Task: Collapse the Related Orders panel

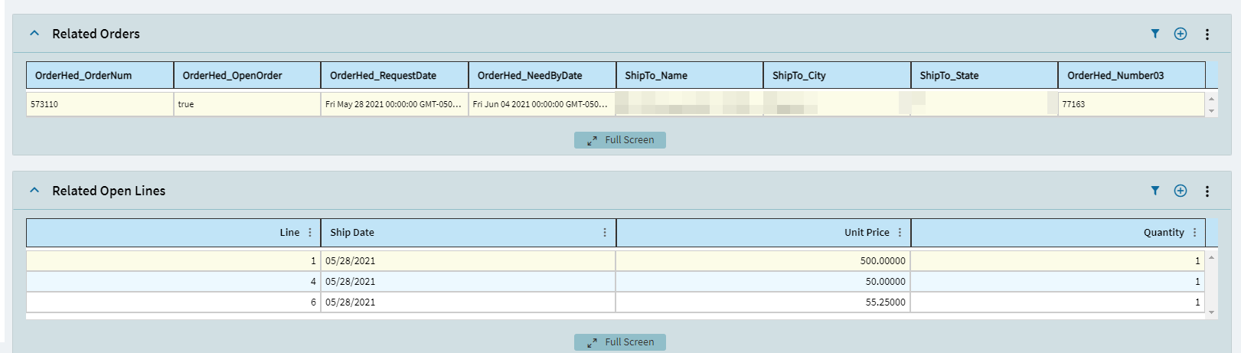Action: tap(34, 34)
